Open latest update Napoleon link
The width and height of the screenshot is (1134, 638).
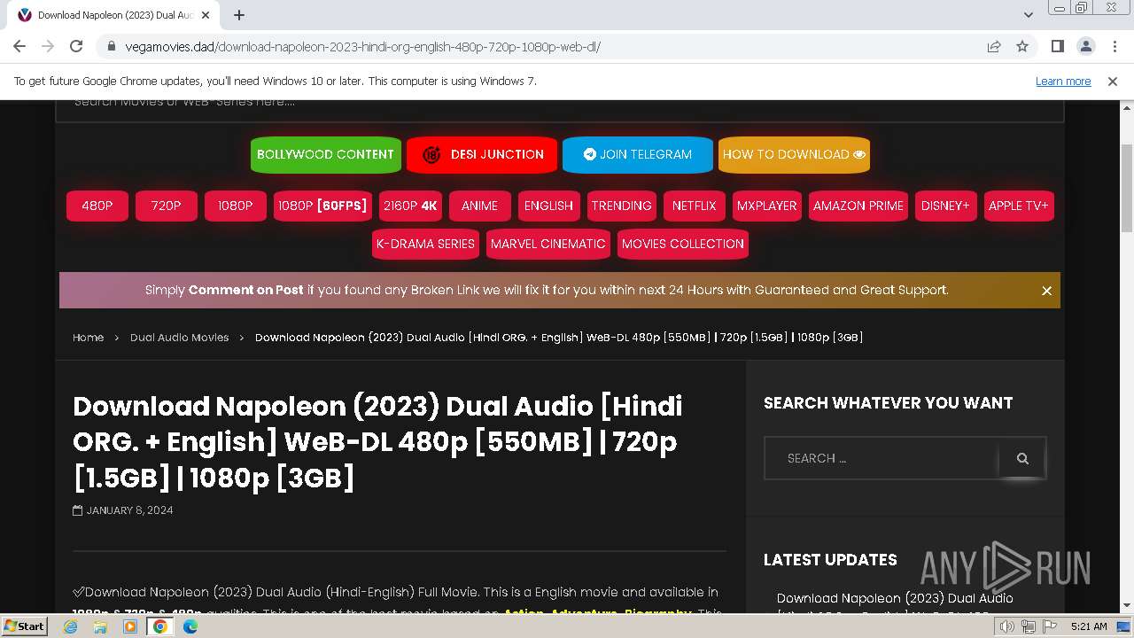pyautogui.click(x=895, y=603)
